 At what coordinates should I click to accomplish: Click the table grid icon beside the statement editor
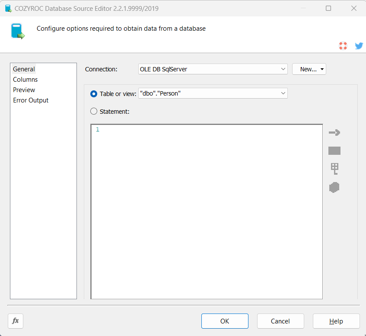[x=334, y=169]
